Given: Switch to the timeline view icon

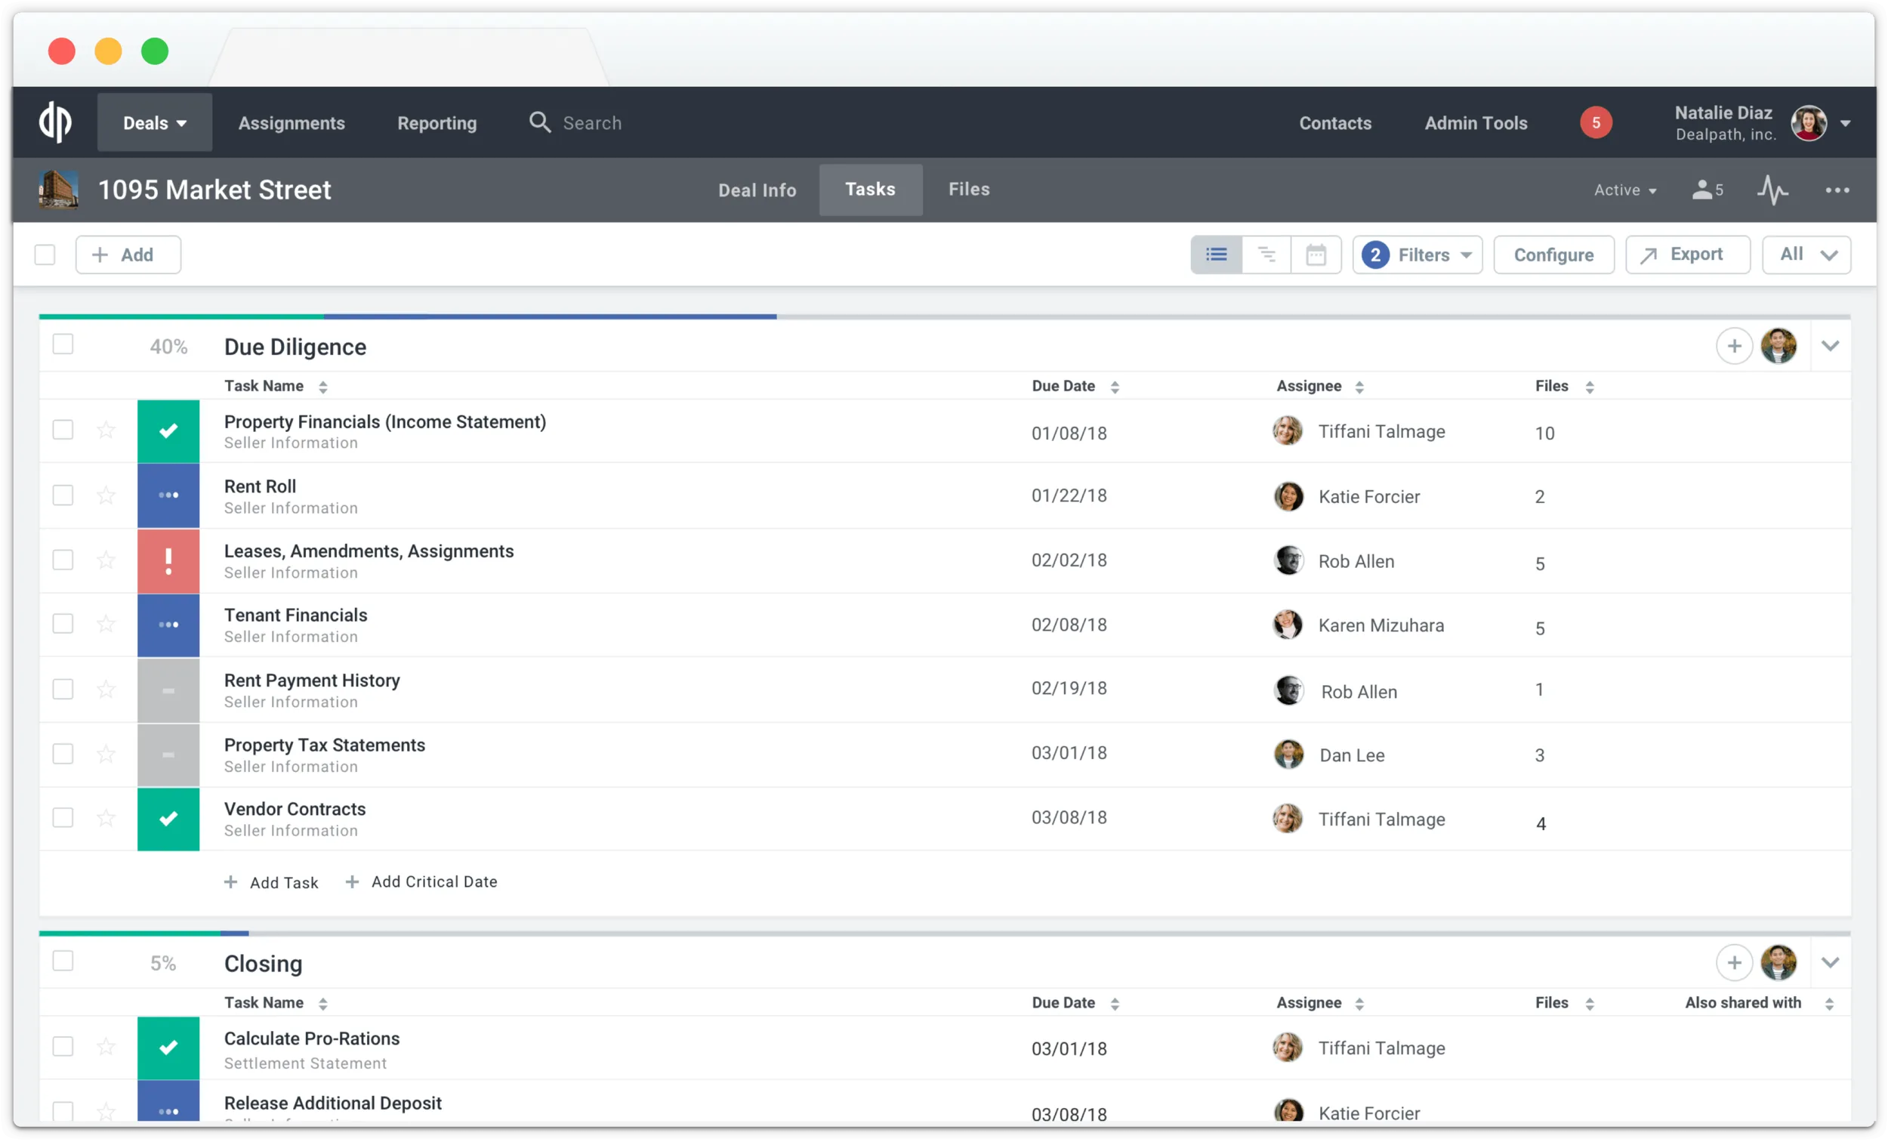Looking at the screenshot, I should [1266, 255].
